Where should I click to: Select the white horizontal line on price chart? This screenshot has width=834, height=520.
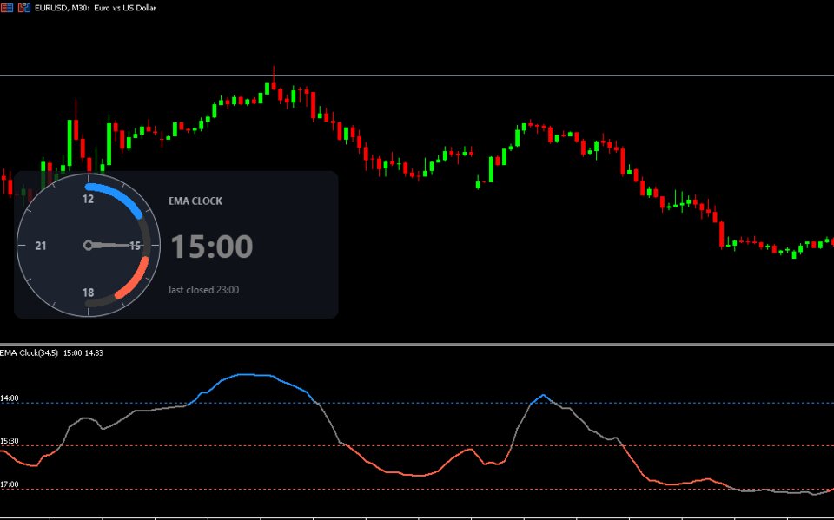[x=417, y=75]
